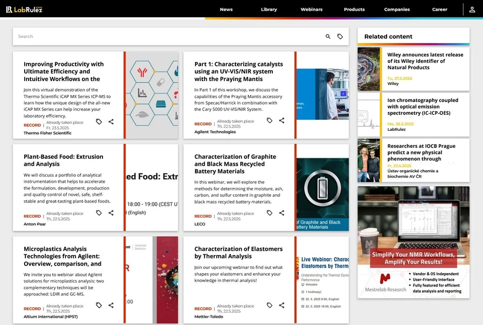Image resolution: width=483 pixels, height=325 pixels.
Task: Open Researchers at IOCB Prague article
Action: pos(421,152)
